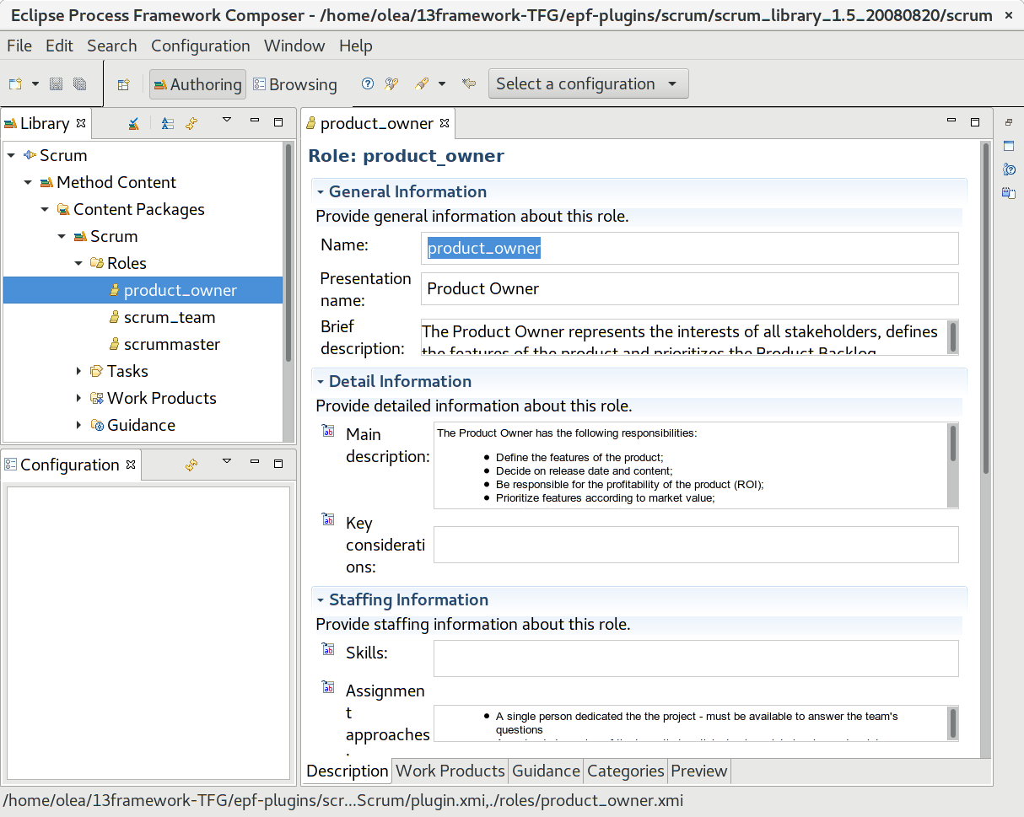Switch to the Preview editor tab
Viewport: 1024px width, 817px height.
coord(698,771)
